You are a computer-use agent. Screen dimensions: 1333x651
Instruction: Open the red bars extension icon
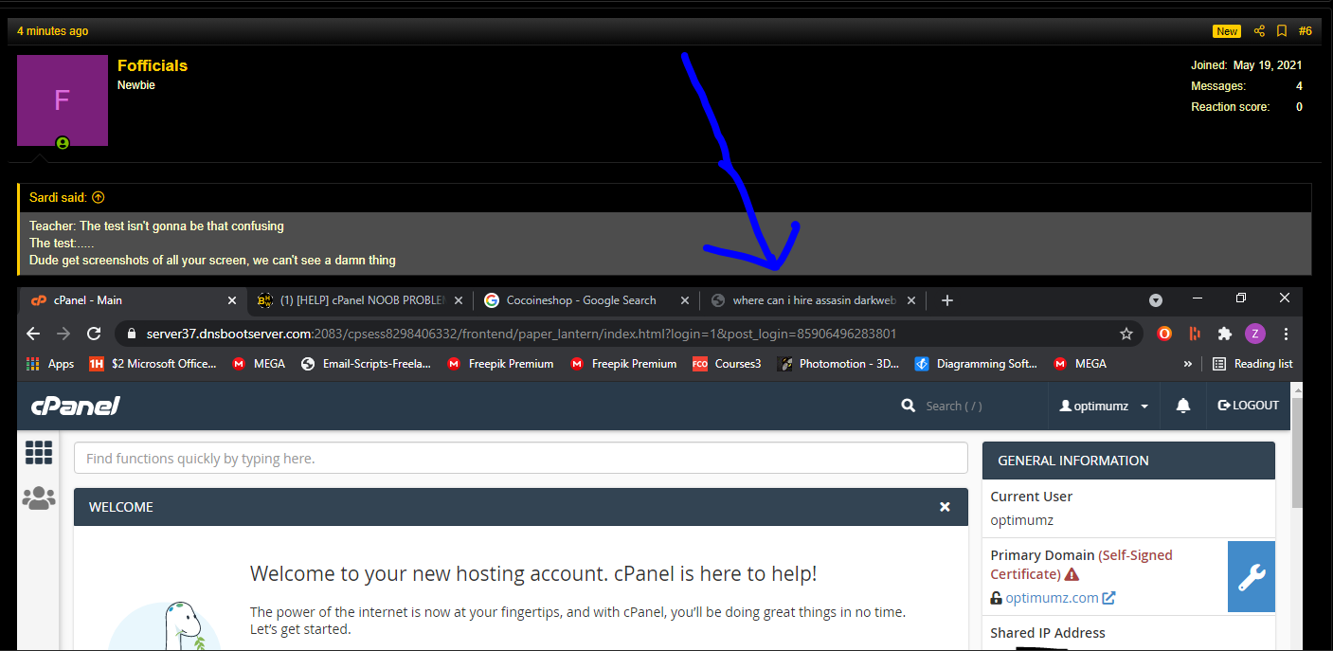1195,334
